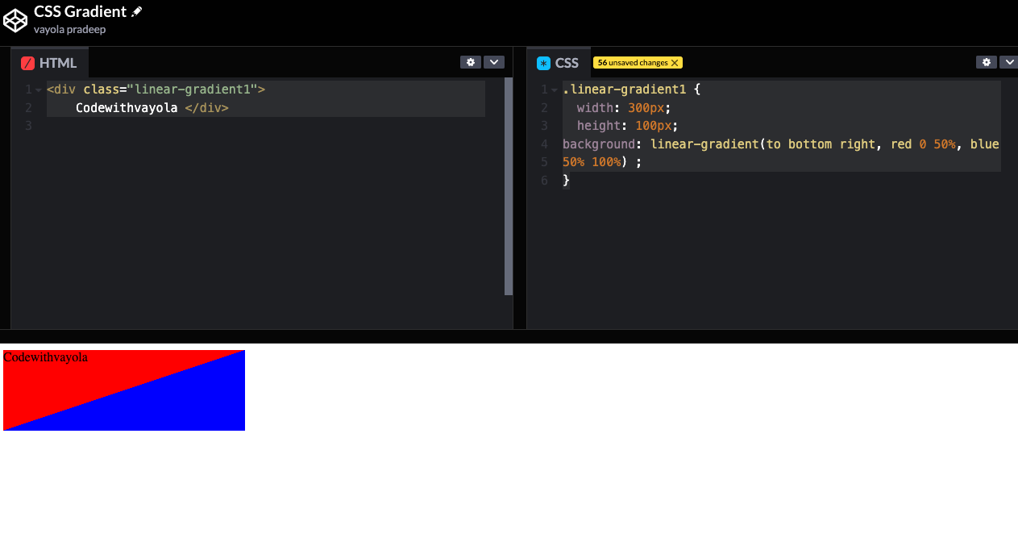Open CSS editor settings gear

coord(987,62)
